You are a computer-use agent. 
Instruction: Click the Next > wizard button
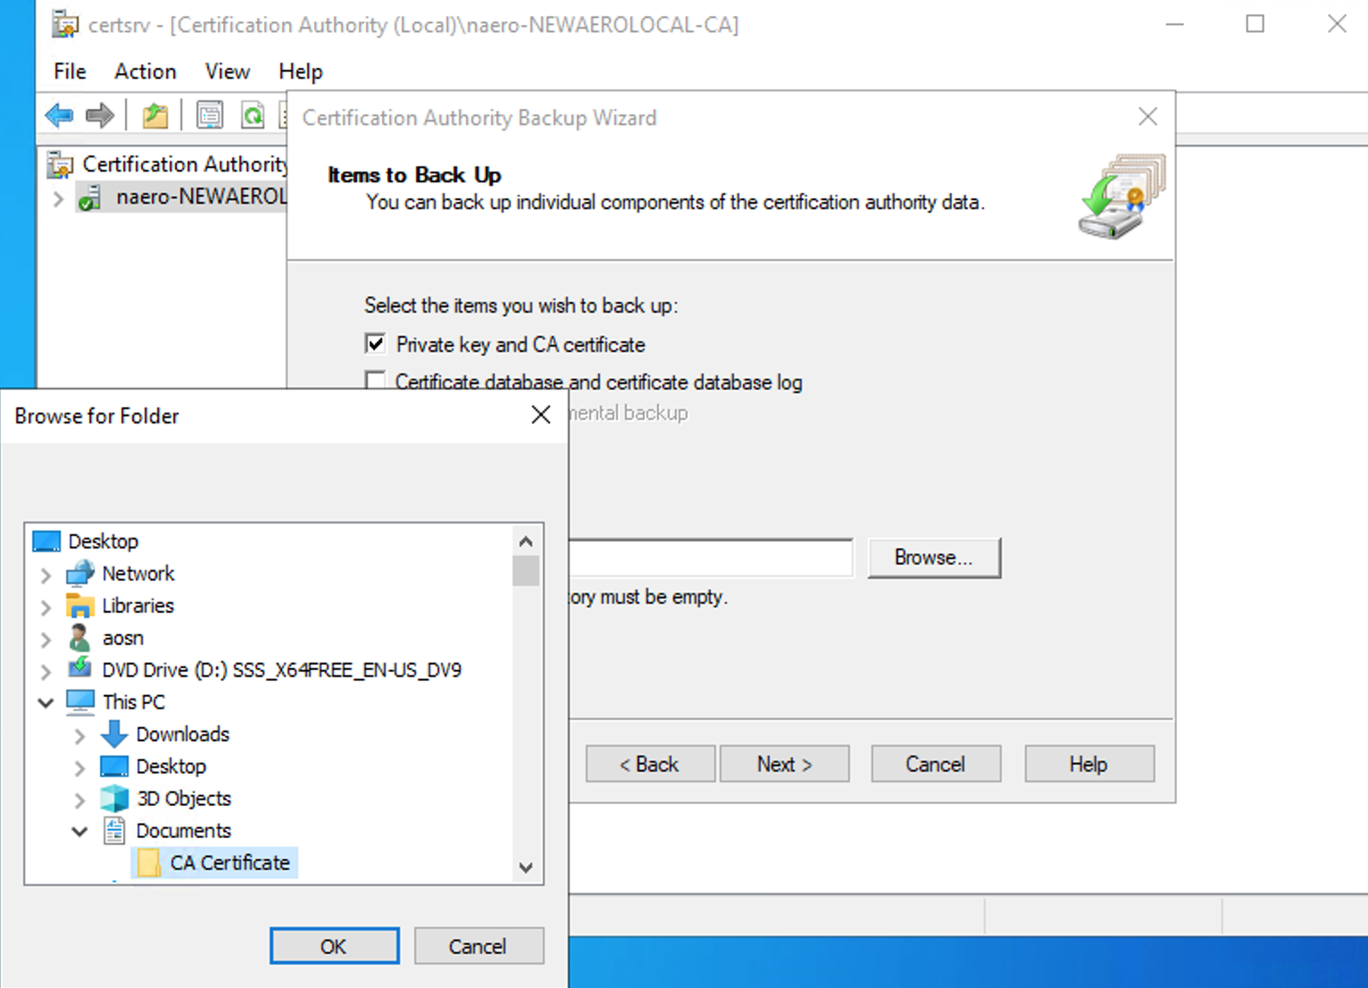coord(784,764)
